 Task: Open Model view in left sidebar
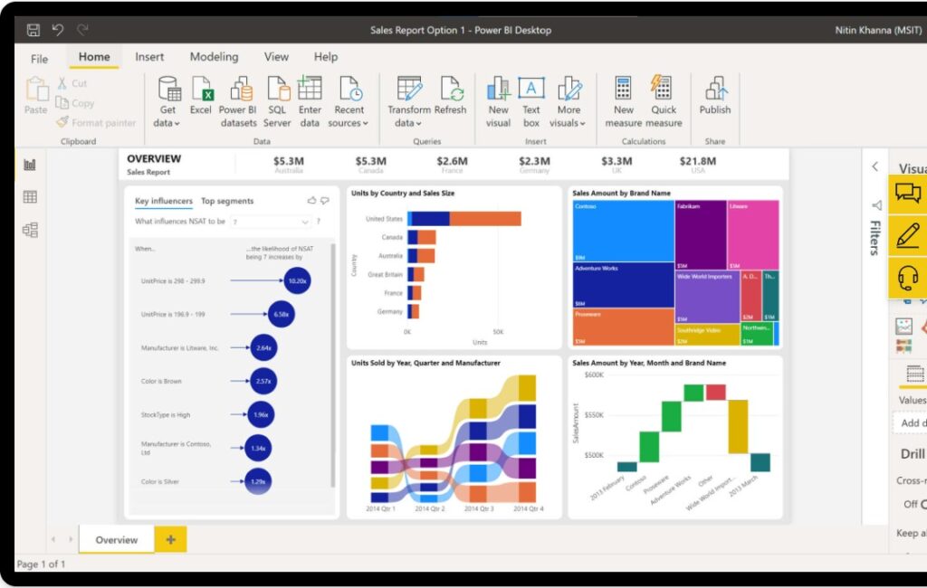coord(30,230)
